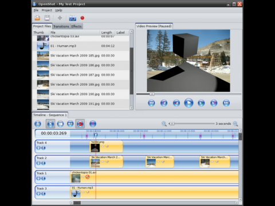Open the Project menu
275x206 pixels.
(47, 10)
